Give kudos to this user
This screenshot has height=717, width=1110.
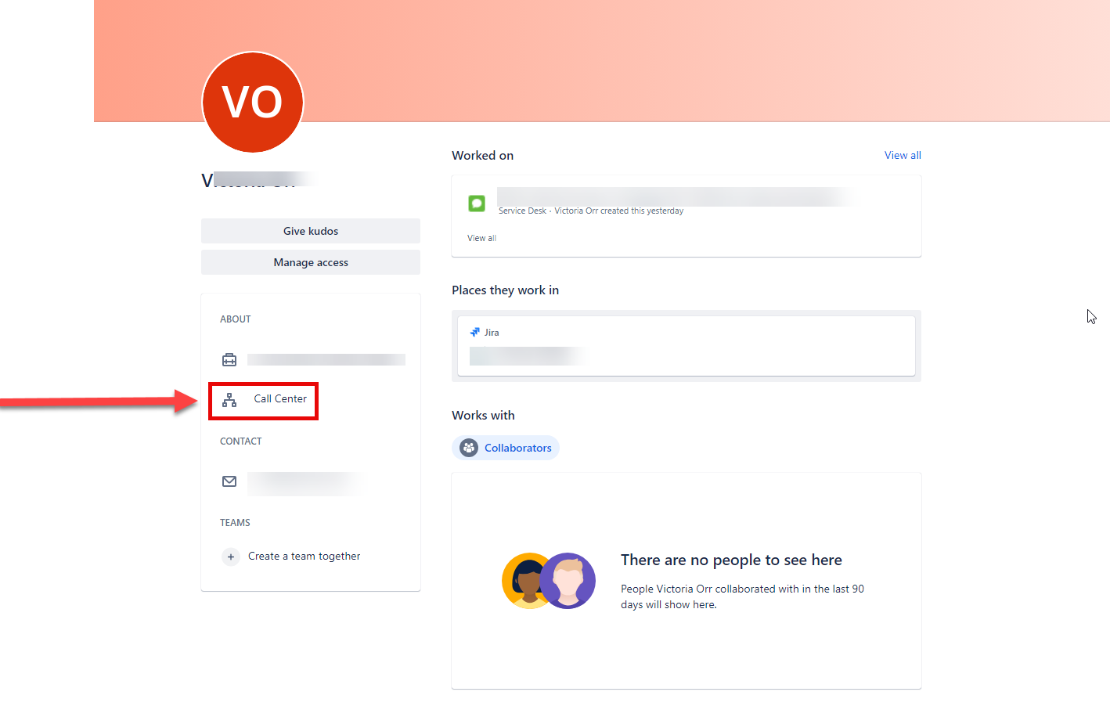311,231
